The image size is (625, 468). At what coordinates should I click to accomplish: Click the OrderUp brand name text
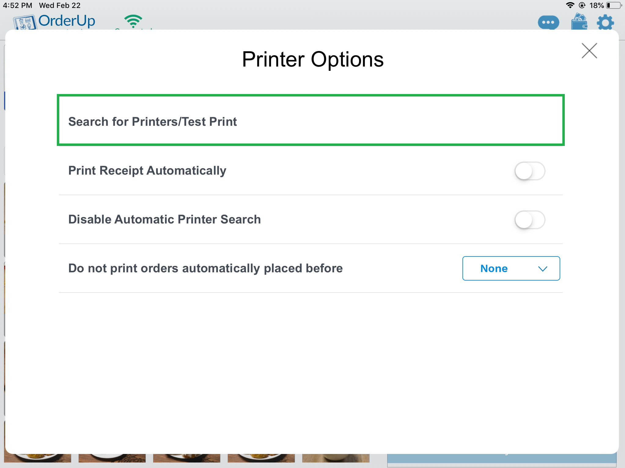67,21
